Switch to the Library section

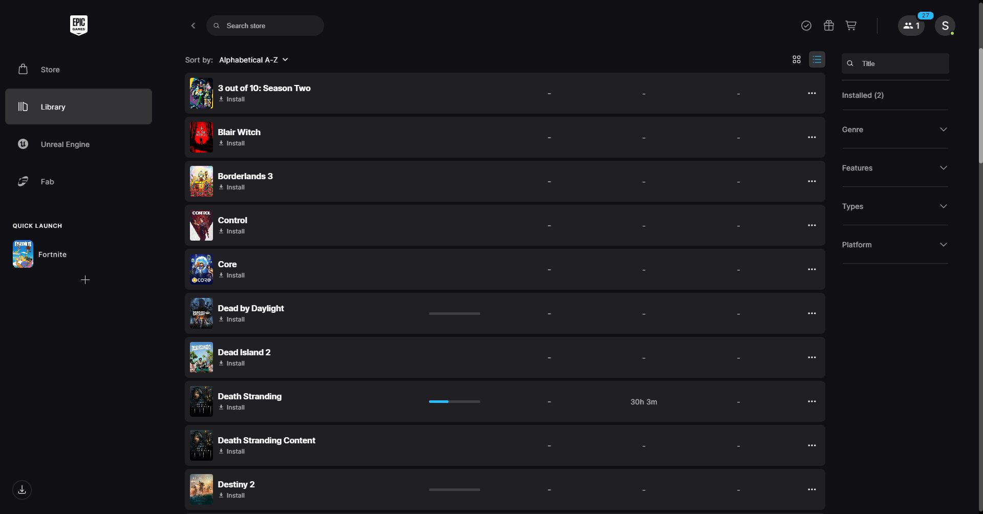pyautogui.click(x=54, y=106)
